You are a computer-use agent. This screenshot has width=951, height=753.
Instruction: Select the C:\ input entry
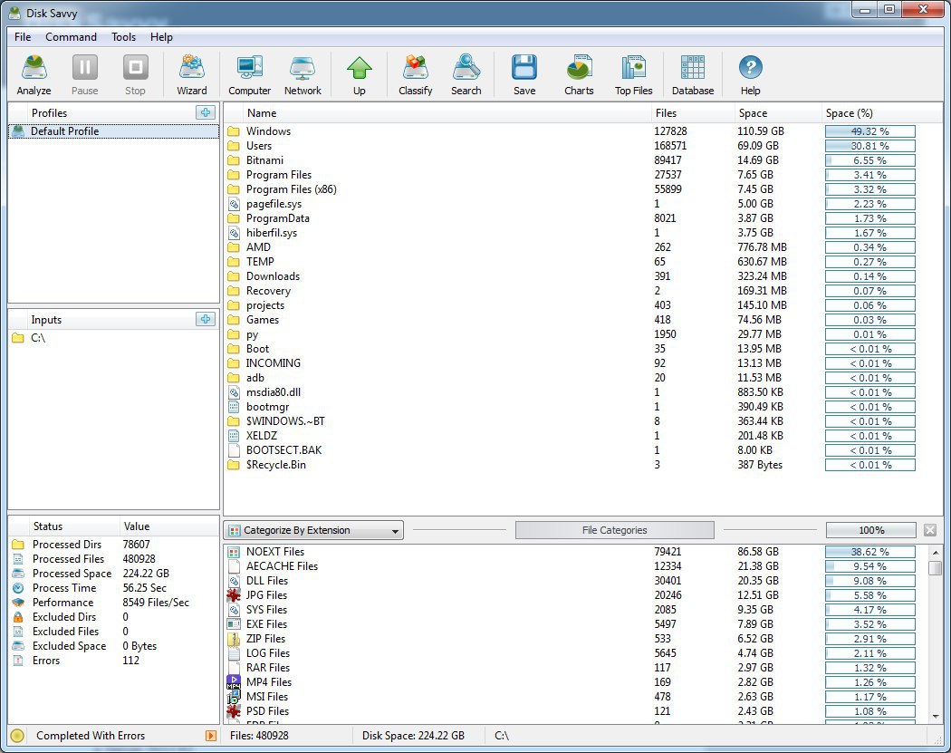[113, 338]
